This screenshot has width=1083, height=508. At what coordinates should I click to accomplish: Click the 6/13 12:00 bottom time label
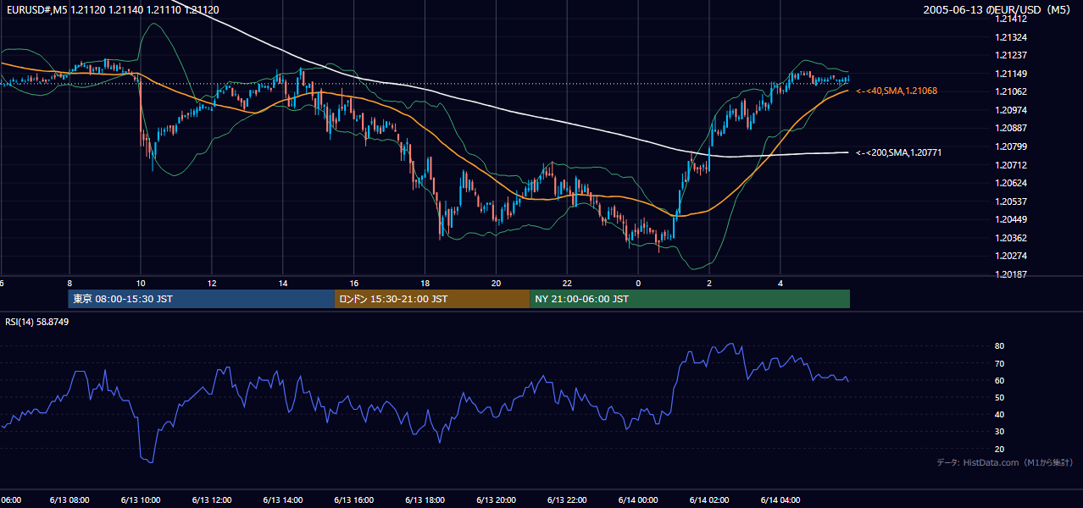211,500
